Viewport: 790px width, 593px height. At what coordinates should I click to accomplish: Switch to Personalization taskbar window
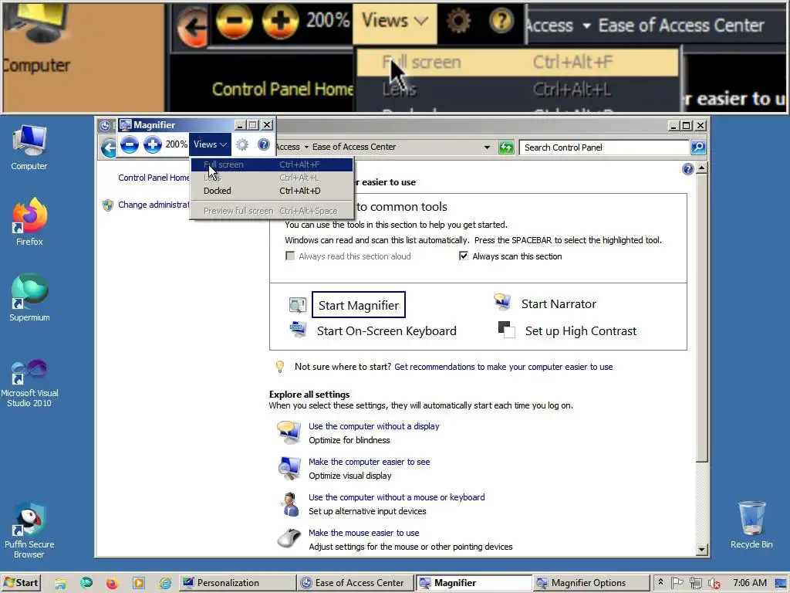[x=237, y=583]
